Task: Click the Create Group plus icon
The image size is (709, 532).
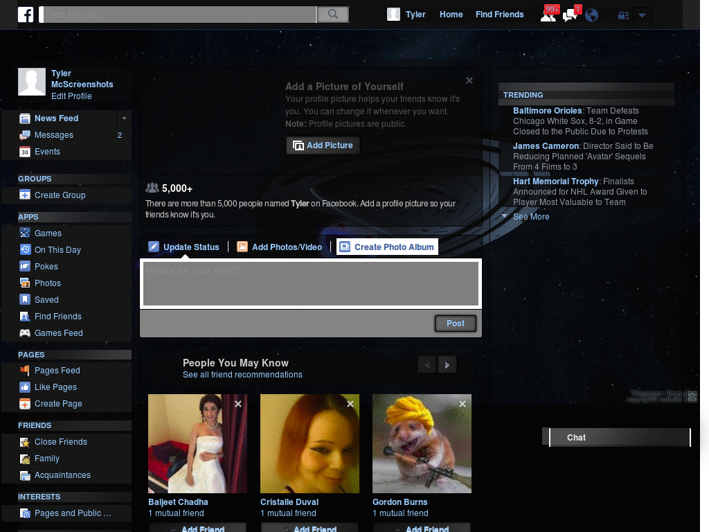Action: tap(25, 195)
